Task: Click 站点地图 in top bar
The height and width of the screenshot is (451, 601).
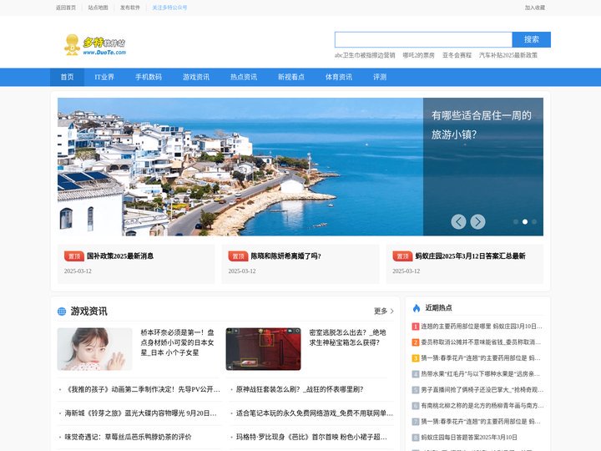Action: point(98,8)
